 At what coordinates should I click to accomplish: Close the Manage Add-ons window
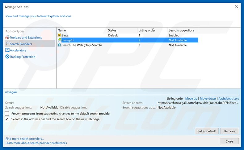point(237,7)
